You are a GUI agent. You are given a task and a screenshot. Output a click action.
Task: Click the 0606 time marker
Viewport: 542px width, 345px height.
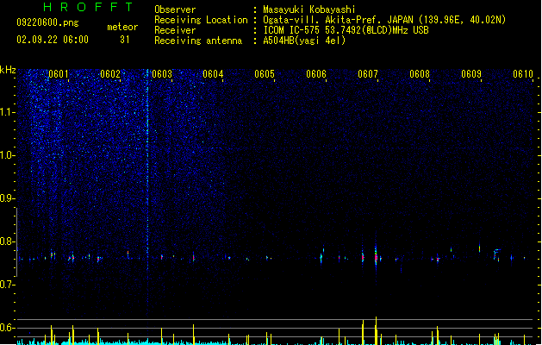(316, 74)
